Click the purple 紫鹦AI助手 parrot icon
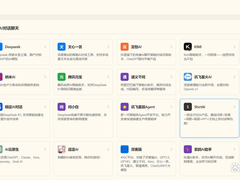 click(x=188, y=149)
